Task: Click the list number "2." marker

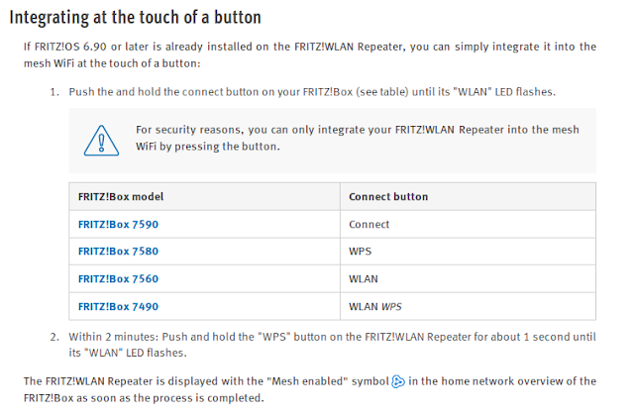Action: [54, 337]
